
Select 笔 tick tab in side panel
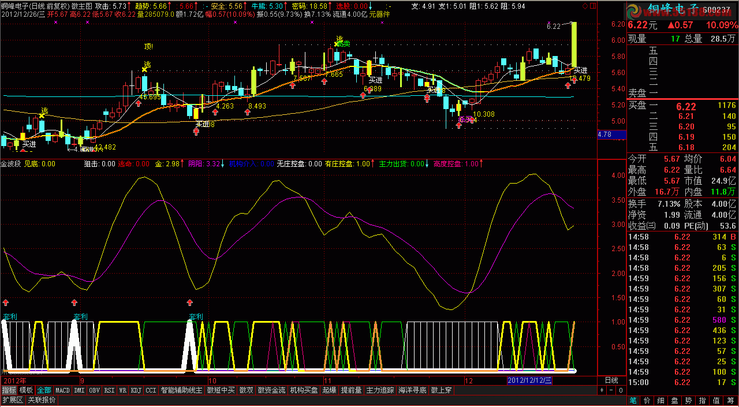click(x=633, y=400)
